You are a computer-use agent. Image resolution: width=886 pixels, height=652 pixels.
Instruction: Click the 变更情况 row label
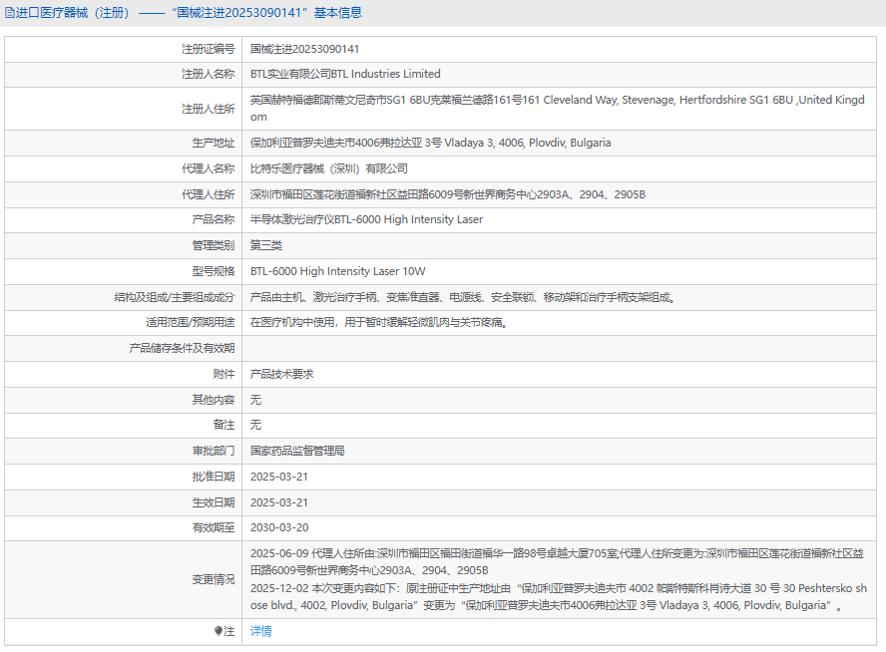(214, 579)
